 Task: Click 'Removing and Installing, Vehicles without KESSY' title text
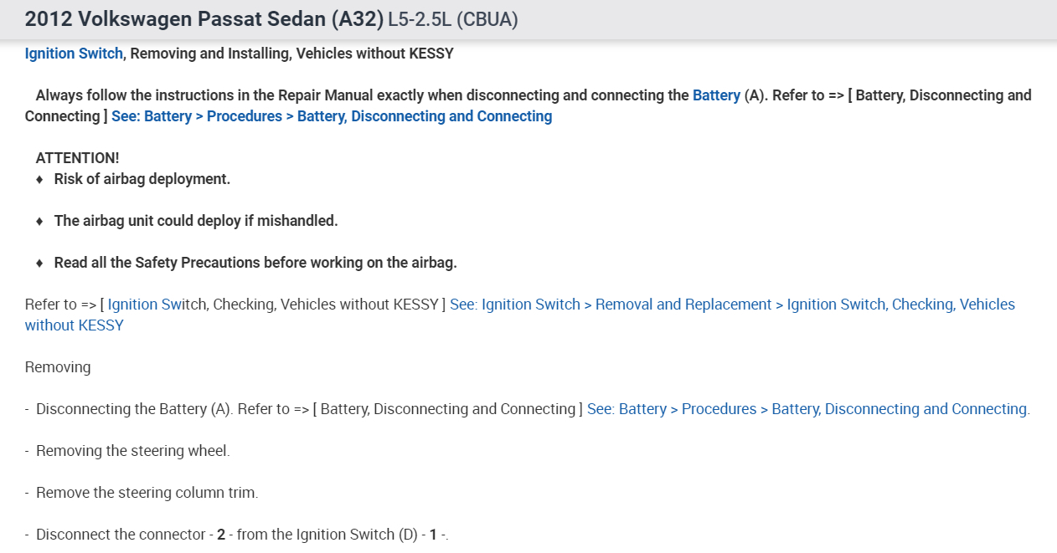click(x=291, y=54)
